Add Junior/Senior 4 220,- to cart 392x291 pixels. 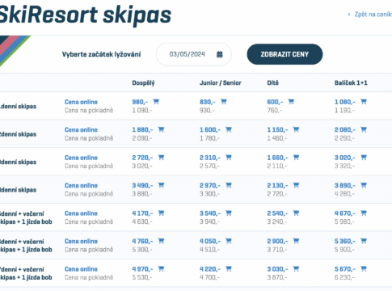pyautogui.click(x=229, y=268)
